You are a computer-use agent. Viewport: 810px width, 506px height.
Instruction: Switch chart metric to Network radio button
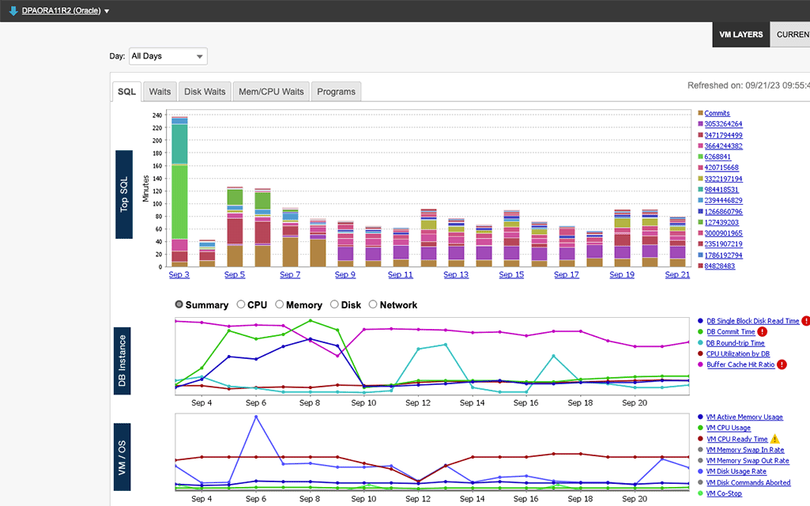pyautogui.click(x=372, y=304)
